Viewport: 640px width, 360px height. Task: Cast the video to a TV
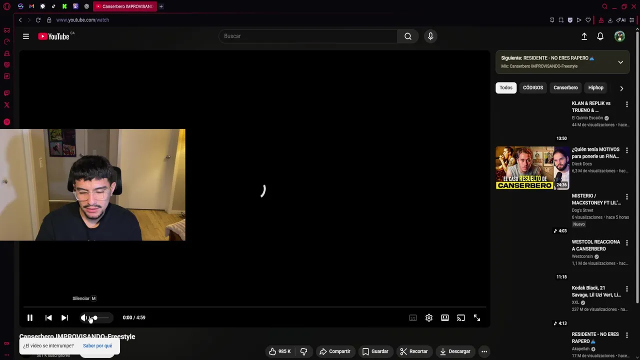pyautogui.click(x=461, y=318)
